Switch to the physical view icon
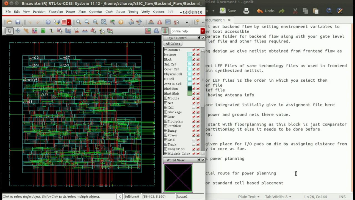355x200 pixels. tap(165, 31)
